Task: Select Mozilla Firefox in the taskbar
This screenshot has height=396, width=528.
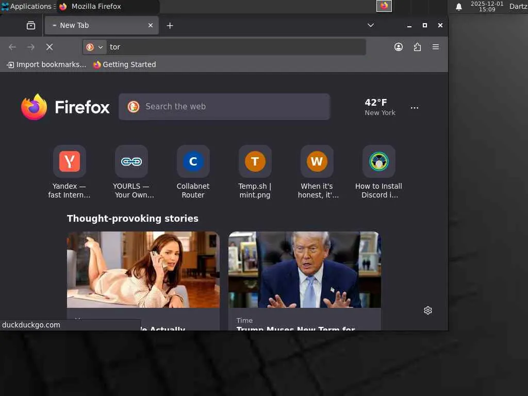Action: coord(108,6)
